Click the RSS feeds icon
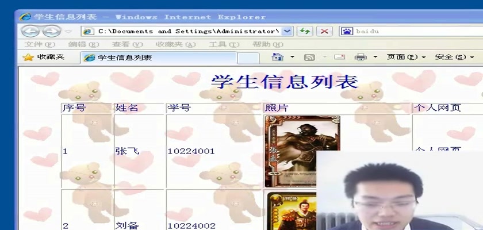This screenshot has height=230, width=483. point(309,57)
